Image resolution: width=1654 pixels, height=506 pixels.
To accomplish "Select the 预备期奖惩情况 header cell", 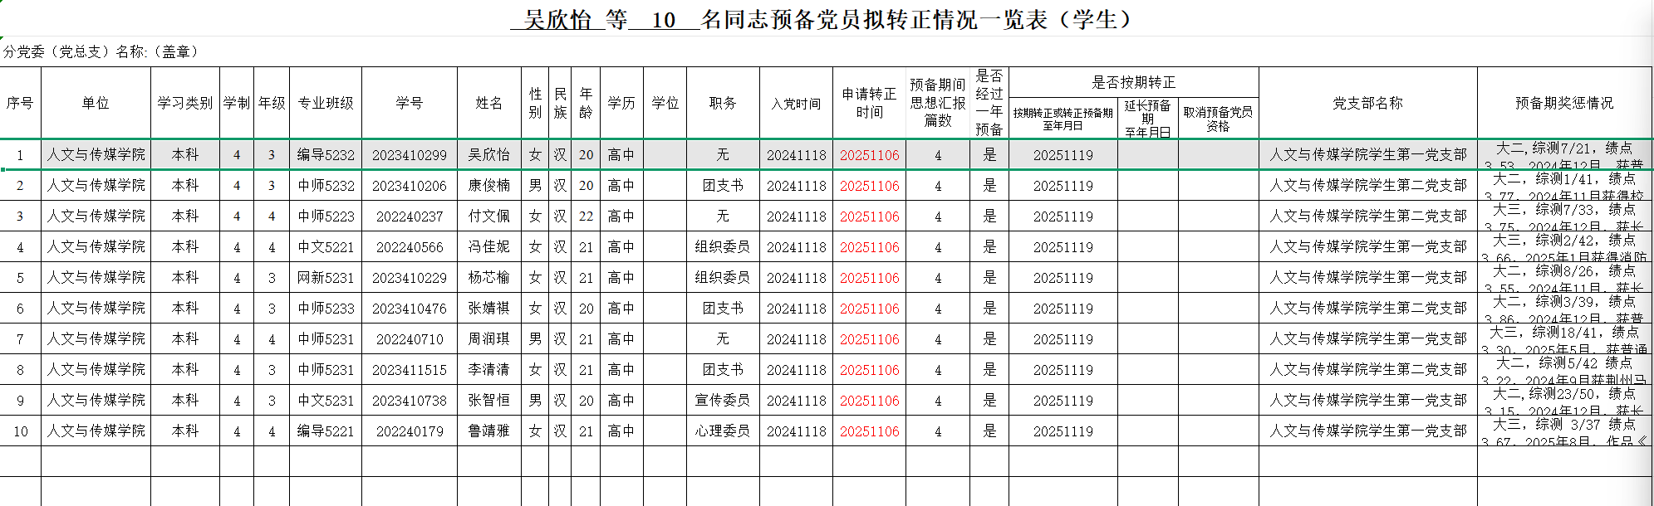I will (1563, 103).
